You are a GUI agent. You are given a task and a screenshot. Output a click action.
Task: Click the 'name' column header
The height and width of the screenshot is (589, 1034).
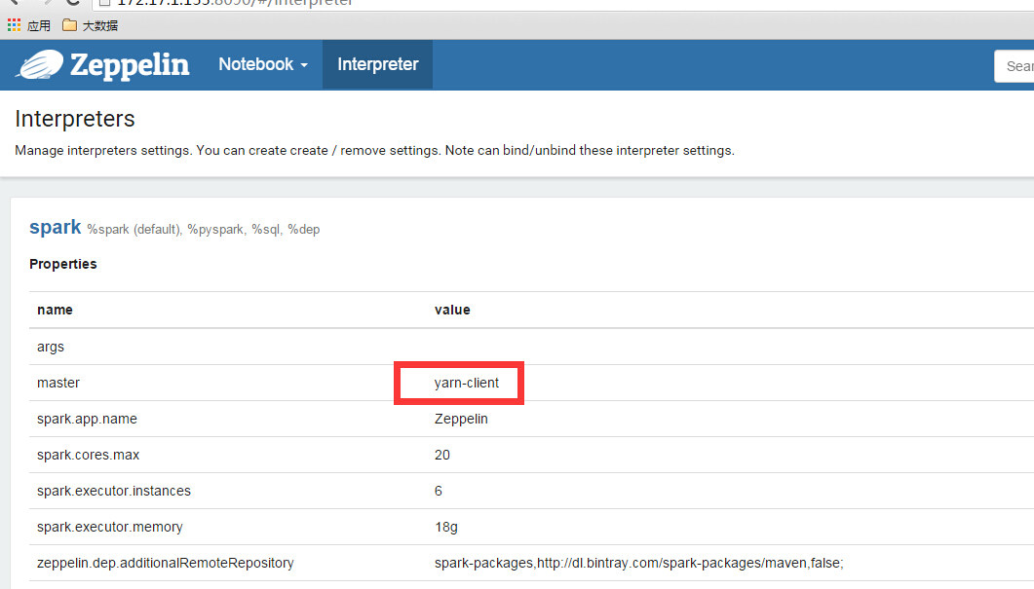[55, 310]
